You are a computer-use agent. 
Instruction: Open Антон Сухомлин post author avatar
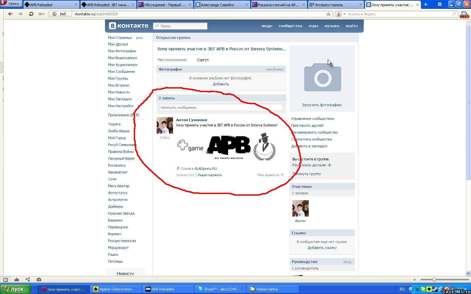(x=165, y=125)
